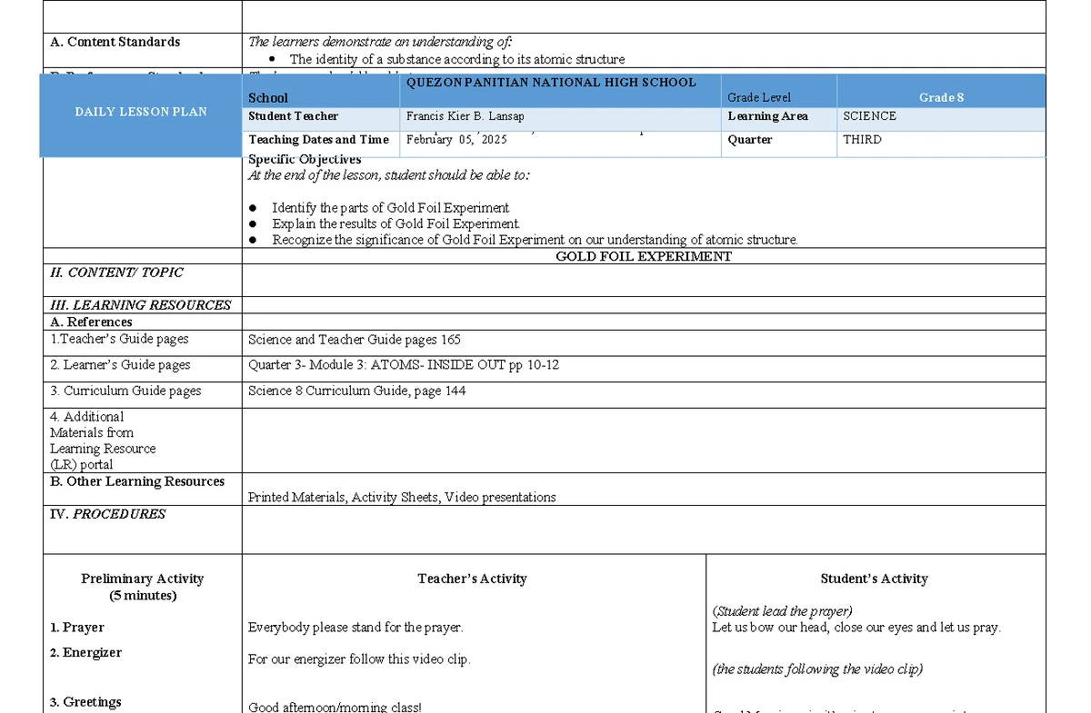Select 'For our energizer follow this video clip.'
The height and width of the screenshot is (713, 1091).
(359, 659)
